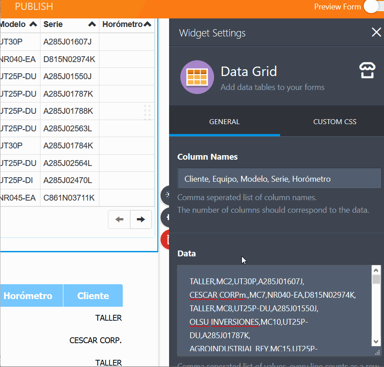Select cell A285J01607J
The image size is (384, 367).
[x=70, y=42]
